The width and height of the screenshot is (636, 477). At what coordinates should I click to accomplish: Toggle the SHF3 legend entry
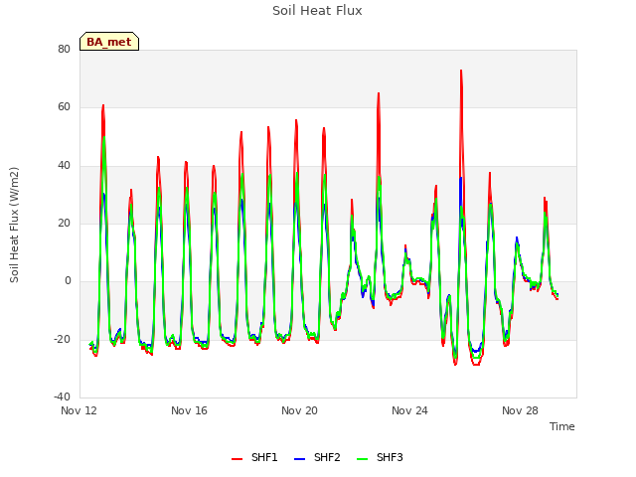pyautogui.click(x=380, y=457)
